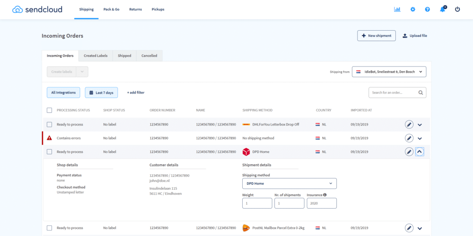Image resolution: width=473 pixels, height=236 pixels.
Task: Expand the DHLForYou Letterbox order row
Action: tap(420, 125)
